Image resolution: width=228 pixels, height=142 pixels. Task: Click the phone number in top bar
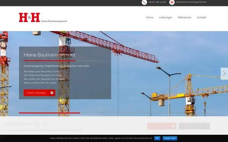(157, 2)
